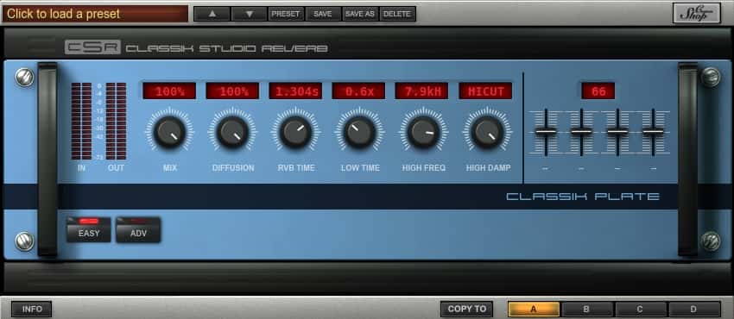Select preset slot B
The image size is (734, 319).
pos(586,309)
